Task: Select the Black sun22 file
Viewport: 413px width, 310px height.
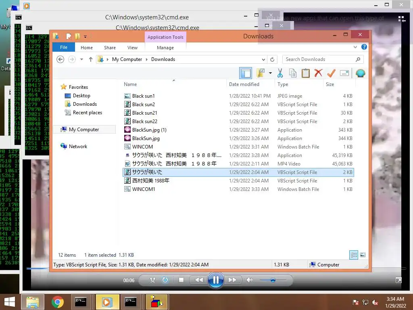Action: (x=238, y=121)
